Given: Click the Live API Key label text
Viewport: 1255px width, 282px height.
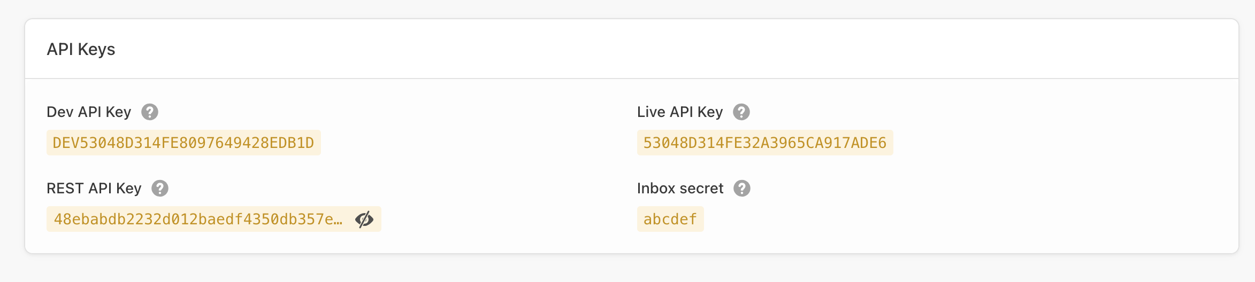Looking at the screenshot, I should coord(679,112).
